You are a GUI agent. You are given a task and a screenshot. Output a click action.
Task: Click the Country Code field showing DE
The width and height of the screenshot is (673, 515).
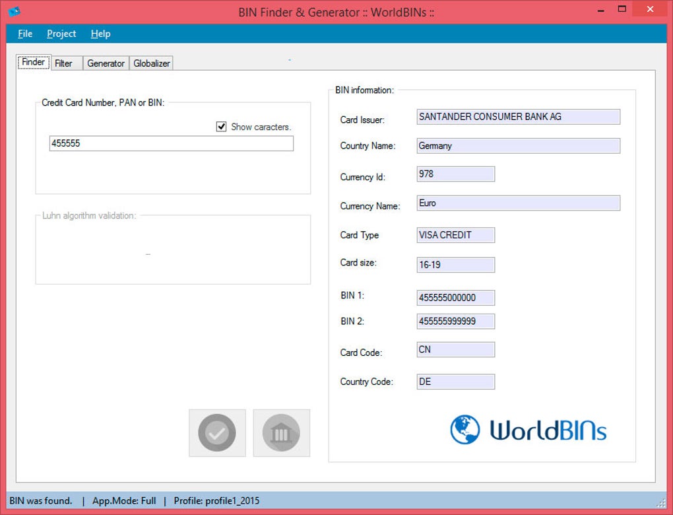(455, 382)
